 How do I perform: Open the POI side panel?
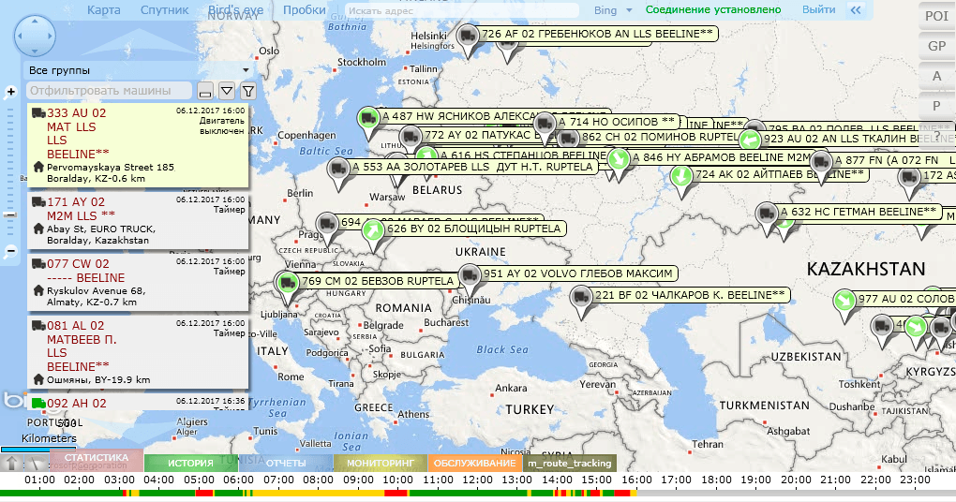click(936, 16)
